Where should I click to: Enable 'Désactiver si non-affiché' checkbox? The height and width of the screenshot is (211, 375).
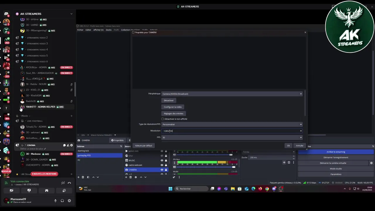coord(163,119)
